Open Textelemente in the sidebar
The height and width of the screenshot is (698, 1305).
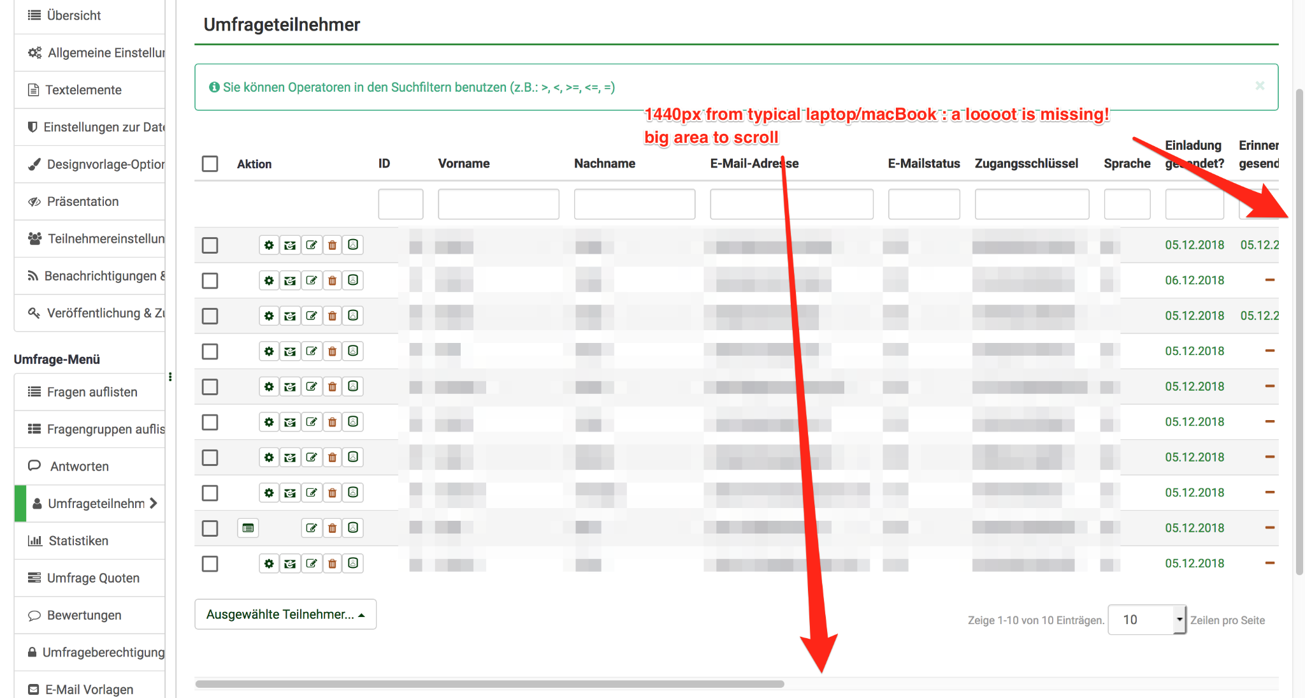point(89,90)
